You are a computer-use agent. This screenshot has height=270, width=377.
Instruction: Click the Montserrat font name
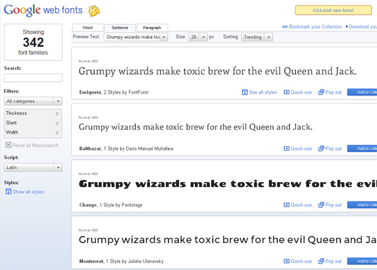click(92, 261)
